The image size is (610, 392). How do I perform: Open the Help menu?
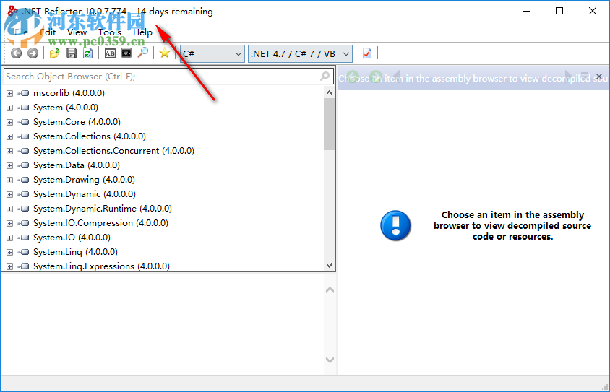pos(142,32)
